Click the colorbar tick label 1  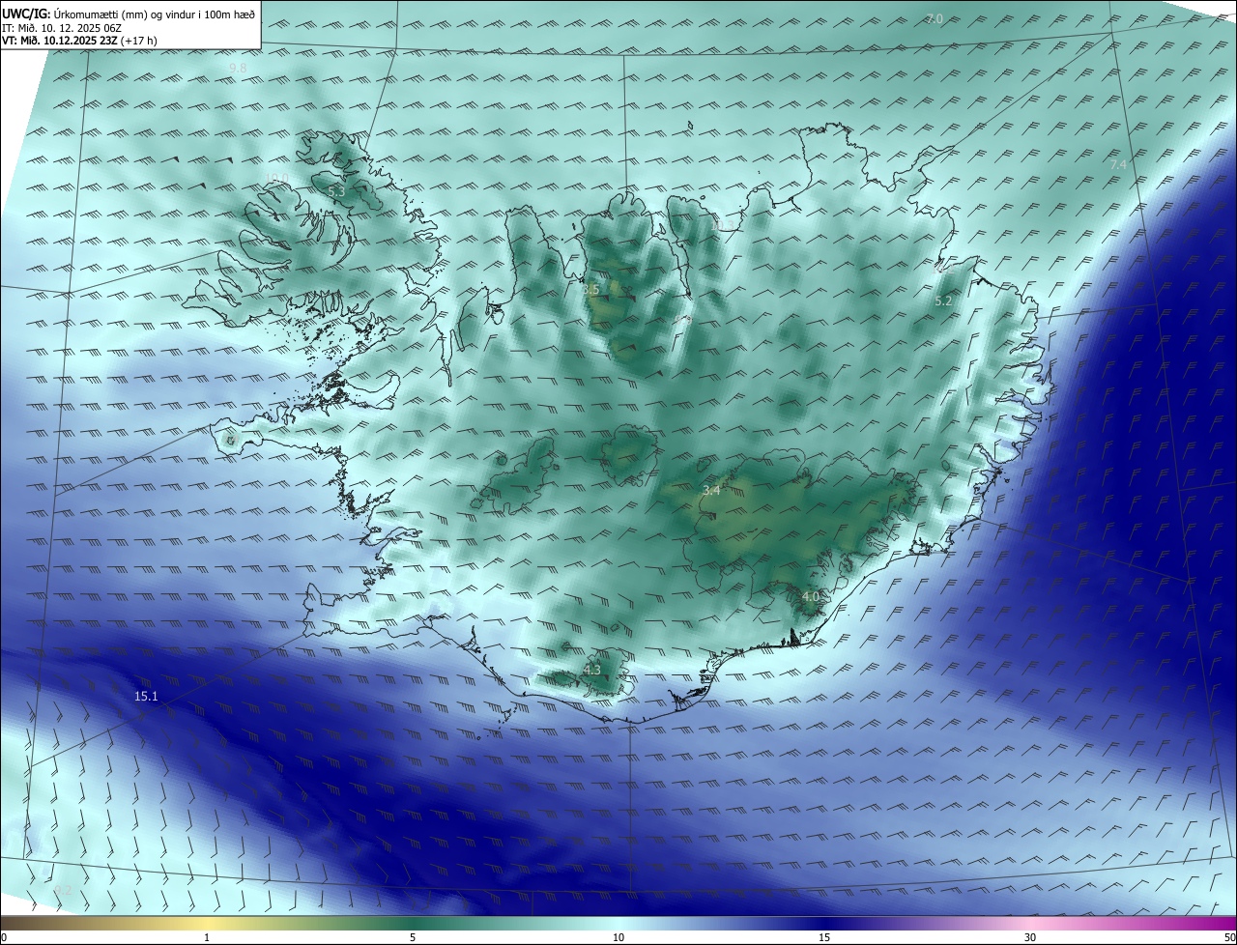point(207,937)
